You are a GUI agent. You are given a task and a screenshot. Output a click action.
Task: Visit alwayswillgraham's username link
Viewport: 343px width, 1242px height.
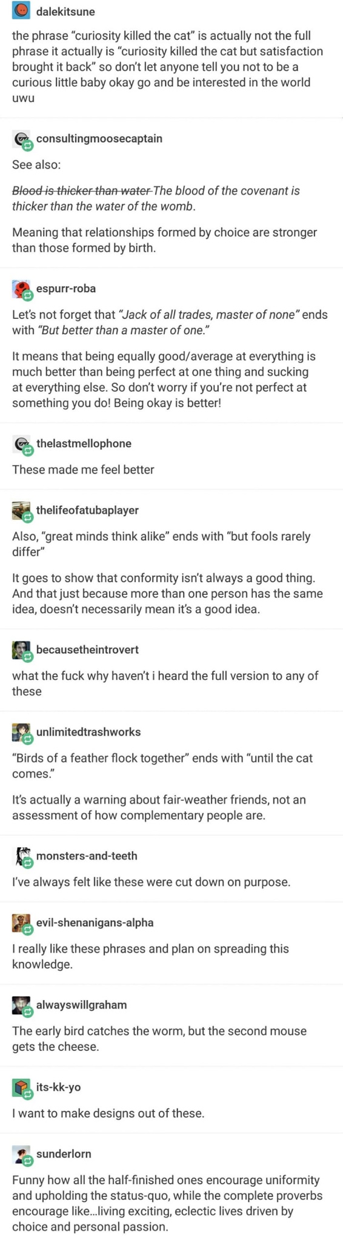(82, 1005)
